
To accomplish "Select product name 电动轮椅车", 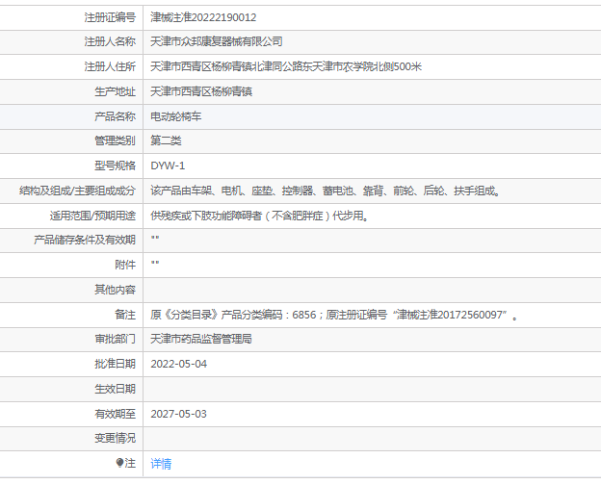I will (175, 116).
